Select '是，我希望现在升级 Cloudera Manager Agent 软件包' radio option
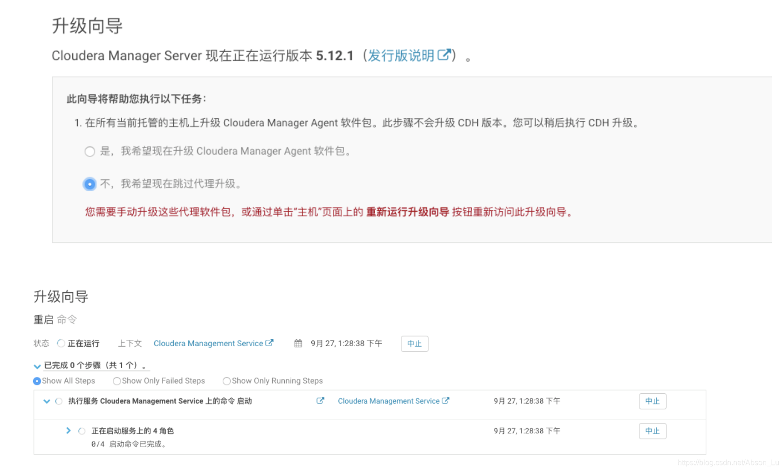The width and height of the screenshot is (783, 471). point(89,152)
